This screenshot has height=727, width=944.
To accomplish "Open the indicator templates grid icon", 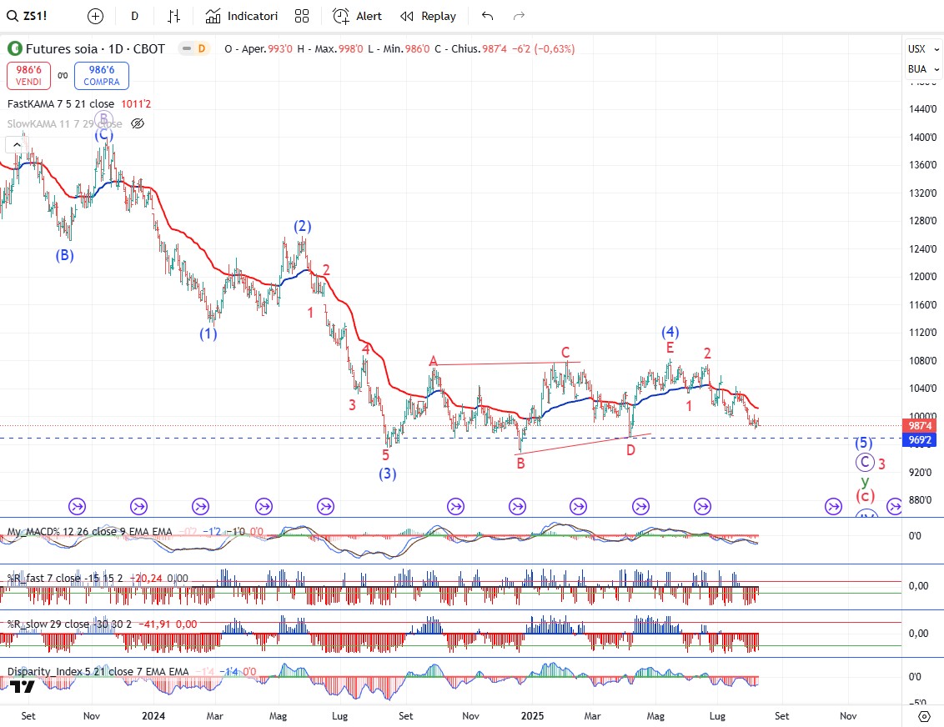I will tap(302, 16).
